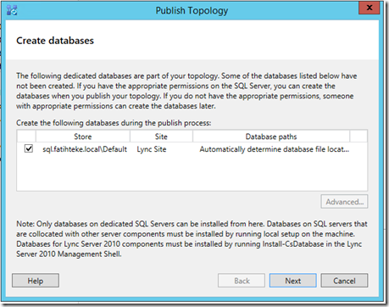Select the sql.fatihteke.local\Default store entry
This screenshot has width=389, height=307.
(x=85, y=149)
